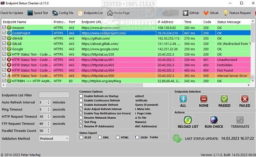Click the green OK icon for Google
The image size is (256, 157).
(x=9, y=49)
